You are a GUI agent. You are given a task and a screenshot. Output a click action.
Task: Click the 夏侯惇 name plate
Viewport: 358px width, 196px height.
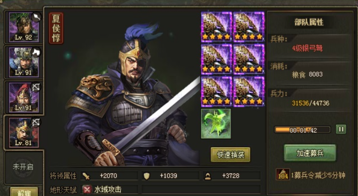[x=56, y=28]
